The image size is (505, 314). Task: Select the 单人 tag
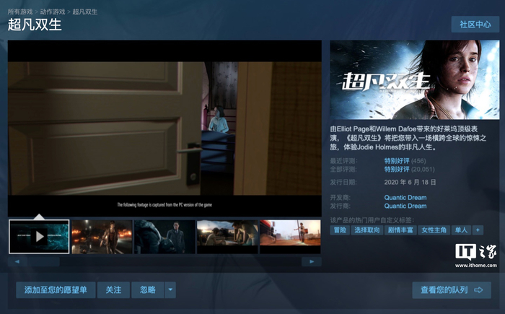(461, 230)
